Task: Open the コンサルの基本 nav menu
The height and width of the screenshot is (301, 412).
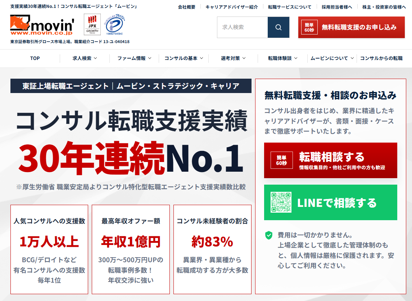Action: [184, 58]
